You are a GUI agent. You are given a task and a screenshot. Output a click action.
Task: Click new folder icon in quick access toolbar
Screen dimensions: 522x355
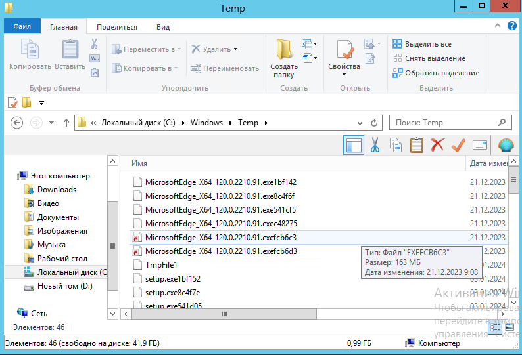point(27,102)
